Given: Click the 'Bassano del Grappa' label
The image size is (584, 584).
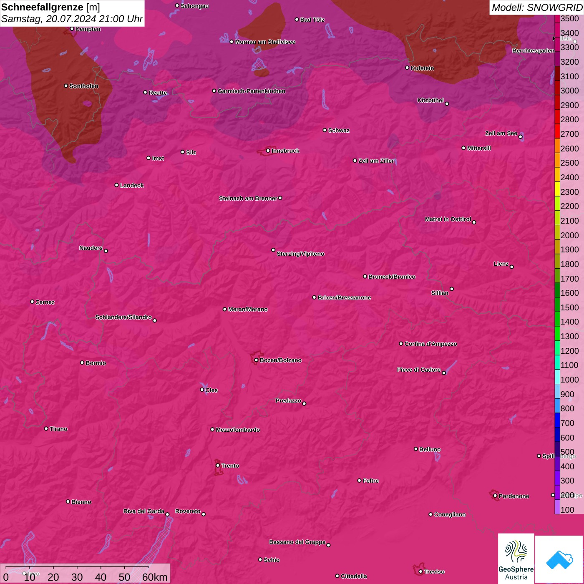Looking at the screenshot, I should [297, 542].
